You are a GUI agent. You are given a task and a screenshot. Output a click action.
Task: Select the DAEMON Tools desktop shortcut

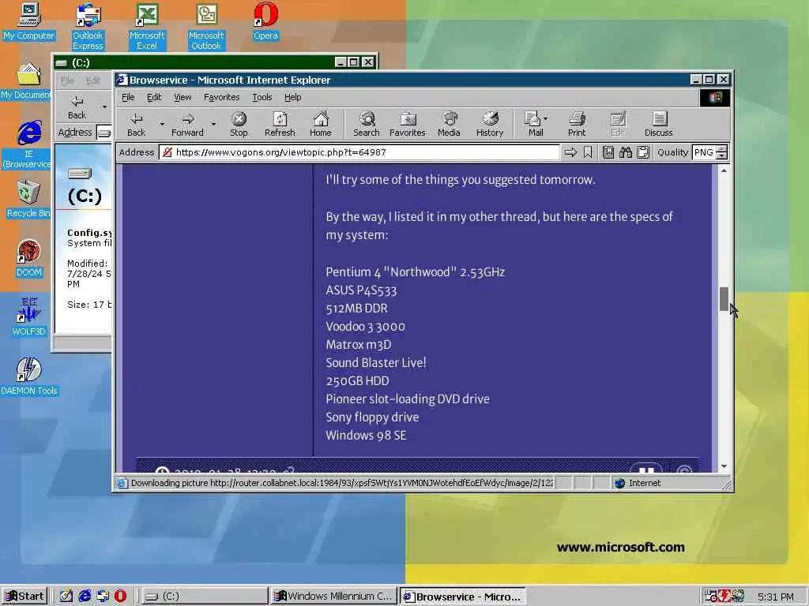[29, 376]
